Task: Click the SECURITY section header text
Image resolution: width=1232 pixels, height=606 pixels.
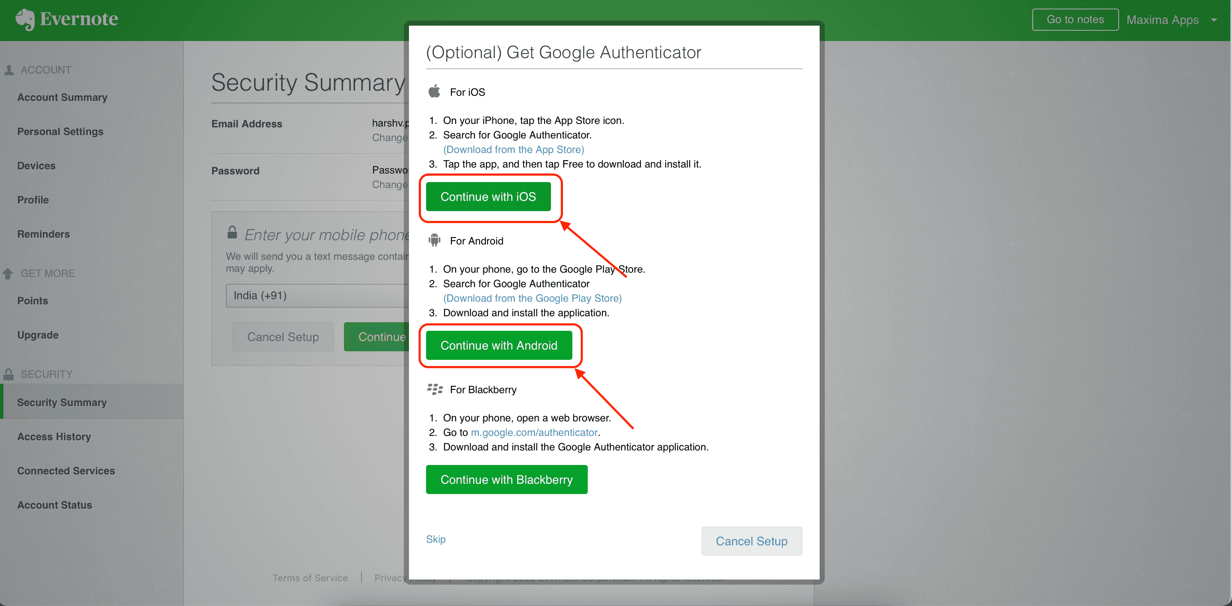Action: 46,374
